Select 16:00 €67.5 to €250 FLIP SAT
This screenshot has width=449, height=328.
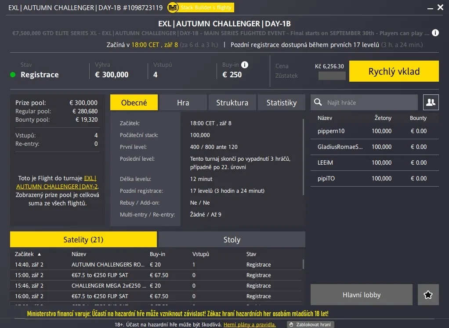coord(156,296)
